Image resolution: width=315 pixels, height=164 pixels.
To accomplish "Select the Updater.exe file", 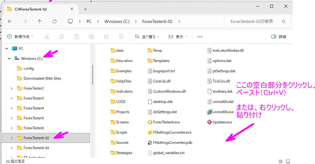I will point(220,122).
